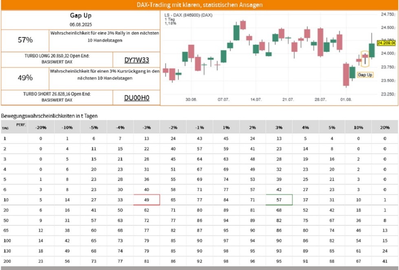Click the 20% column header at the table's end
399x270 pixels.
tap(385, 128)
